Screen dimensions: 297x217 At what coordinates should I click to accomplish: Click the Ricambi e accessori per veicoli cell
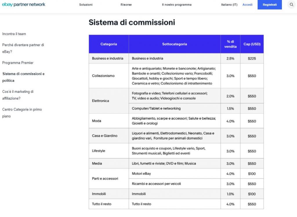pyautogui.click(x=175, y=184)
